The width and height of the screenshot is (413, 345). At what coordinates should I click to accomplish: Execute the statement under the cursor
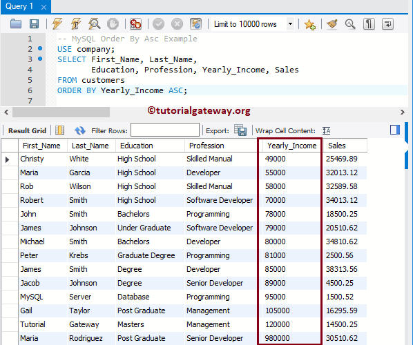[x=75, y=24]
